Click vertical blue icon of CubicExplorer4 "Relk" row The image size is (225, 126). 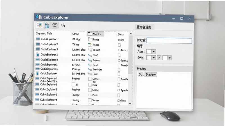(37, 73)
